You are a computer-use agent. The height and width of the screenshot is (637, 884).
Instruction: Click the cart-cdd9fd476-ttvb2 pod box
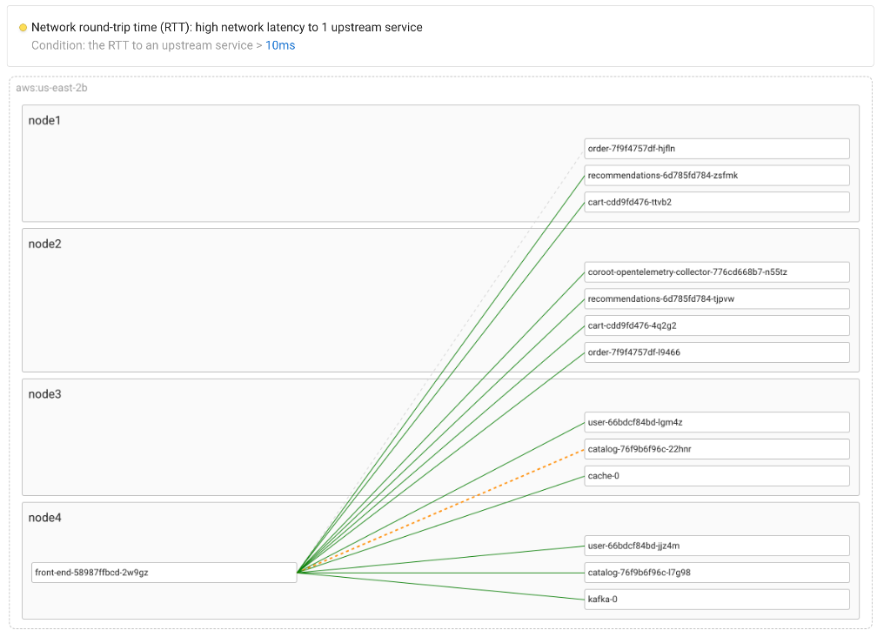716,201
